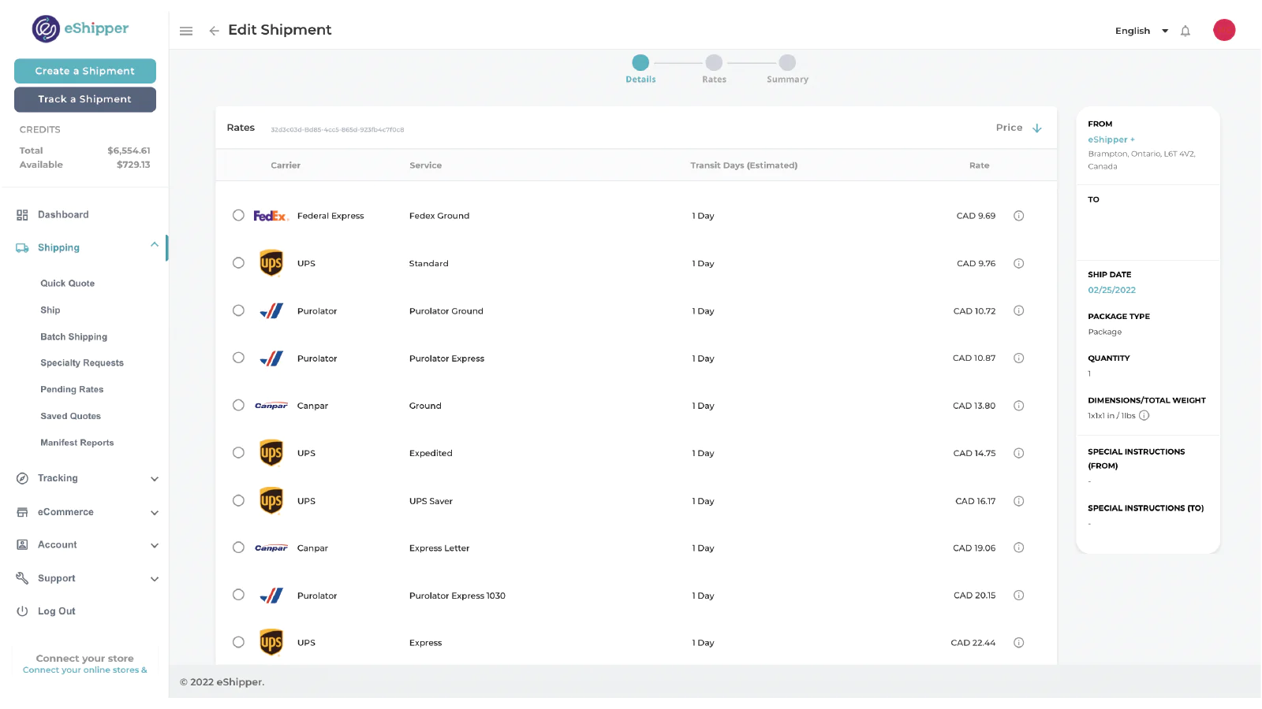Open info icon for Canpar Ground rate
Image resolution: width=1262 pixels, height=709 pixels.
pos(1018,406)
